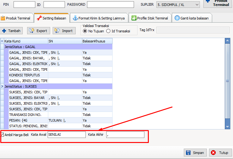Select the Id Transaksi radio button
This screenshot has width=233, height=159.
[108, 31]
